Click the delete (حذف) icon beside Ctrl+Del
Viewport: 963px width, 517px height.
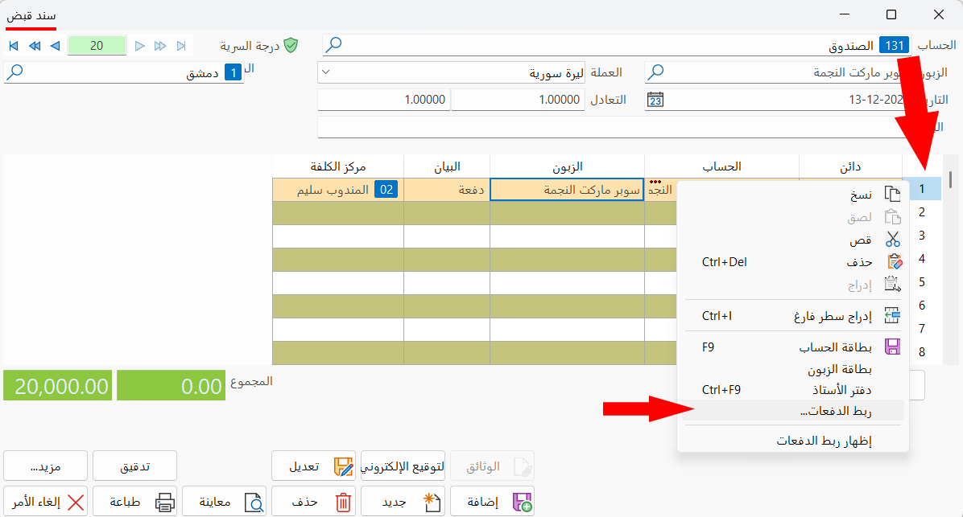(892, 261)
